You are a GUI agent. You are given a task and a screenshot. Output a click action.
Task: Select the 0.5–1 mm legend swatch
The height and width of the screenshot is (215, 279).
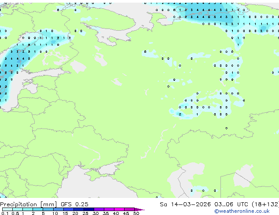18,209
